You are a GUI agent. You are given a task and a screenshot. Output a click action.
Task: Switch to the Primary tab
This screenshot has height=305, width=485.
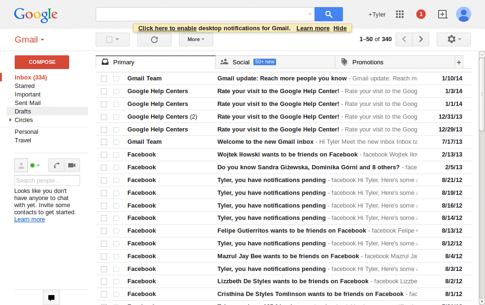tap(155, 62)
